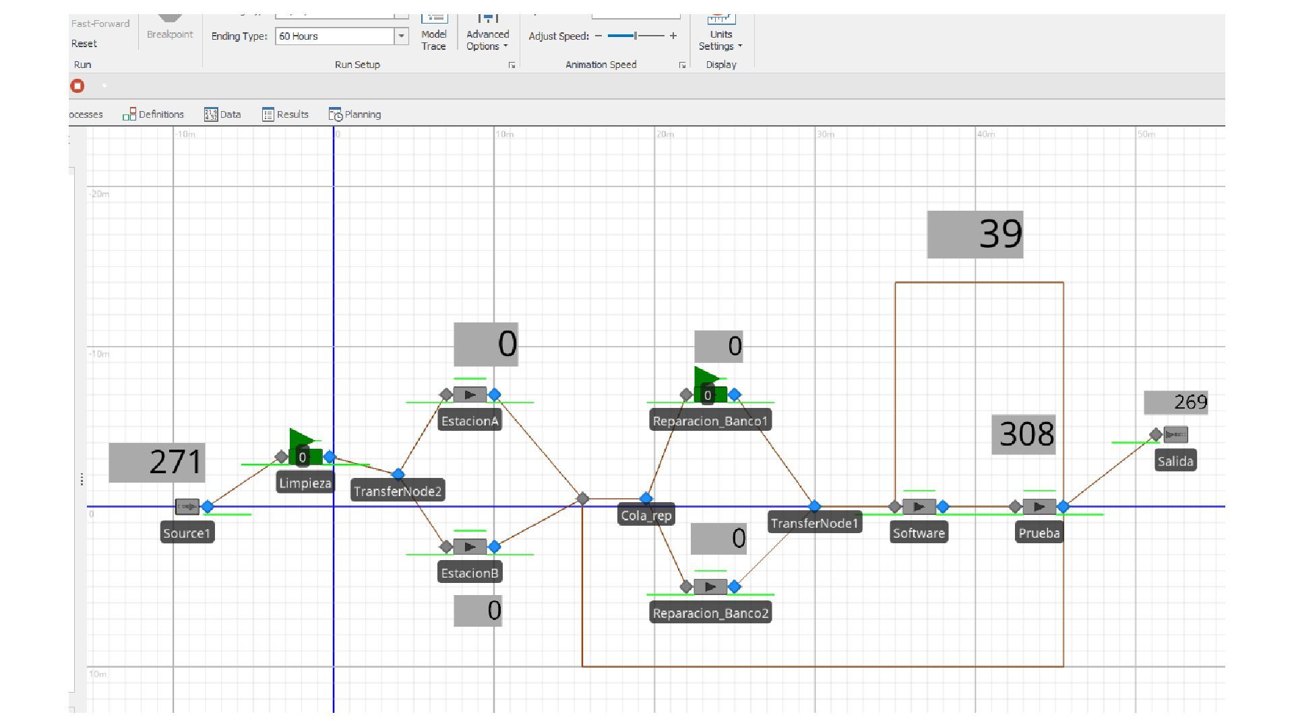Click the TransferNode2 blue diamond
The height and width of the screenshot is (727, 1294).
[x=398, y=474]
